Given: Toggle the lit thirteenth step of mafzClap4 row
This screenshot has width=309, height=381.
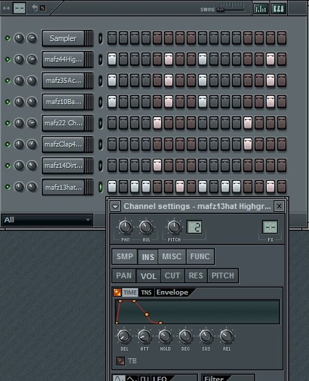Looking at the screenshot, I should point(247,144).
